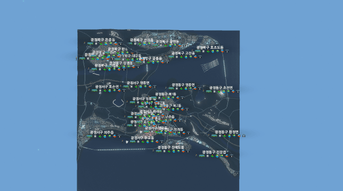Select the 광정동구 환경면 district label

[x=227, y=132]
